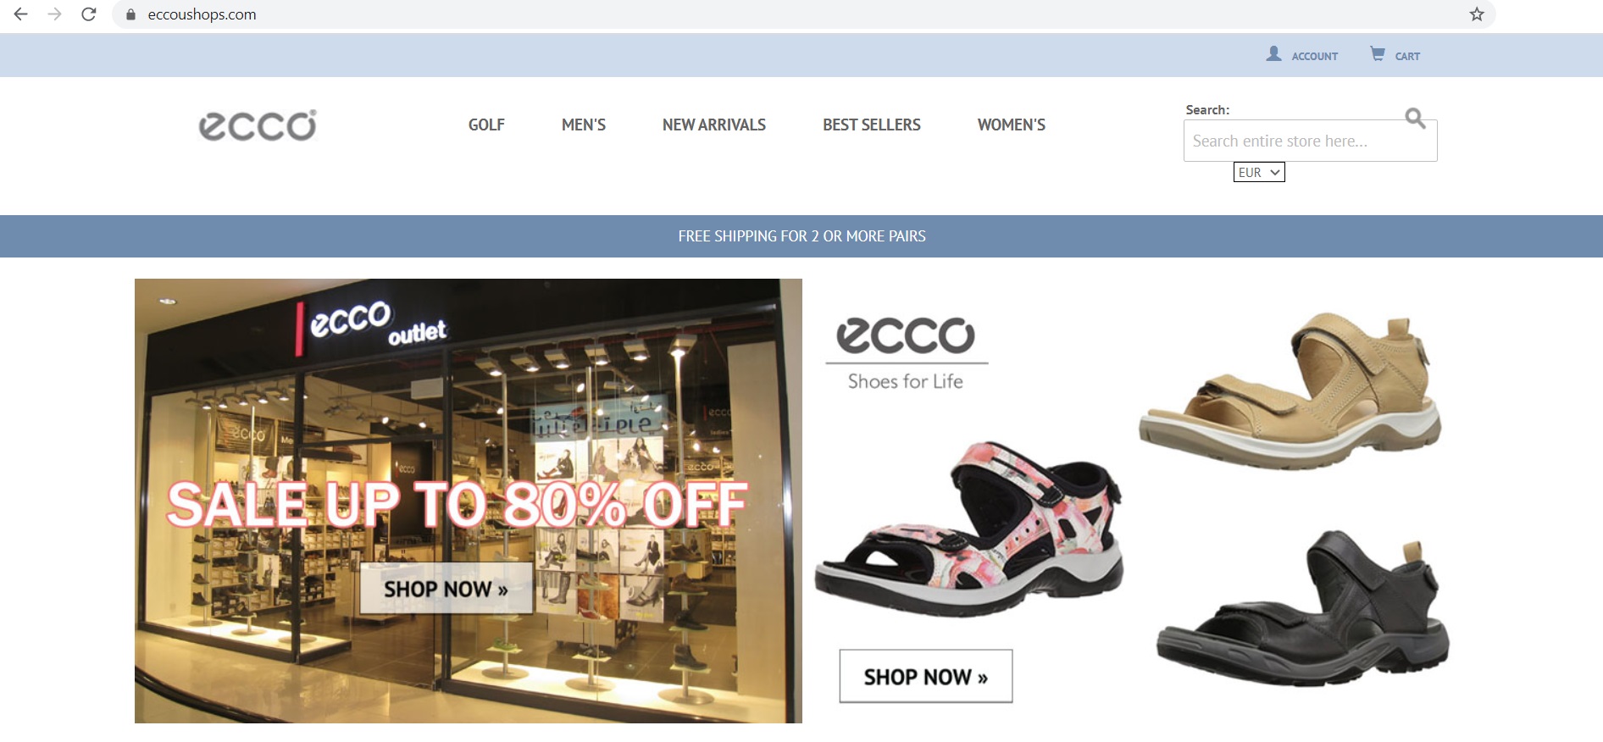Click SHOP NOW on outlet banner
This screenshot has height=742, width=1603.
click(x=447, y=589)
